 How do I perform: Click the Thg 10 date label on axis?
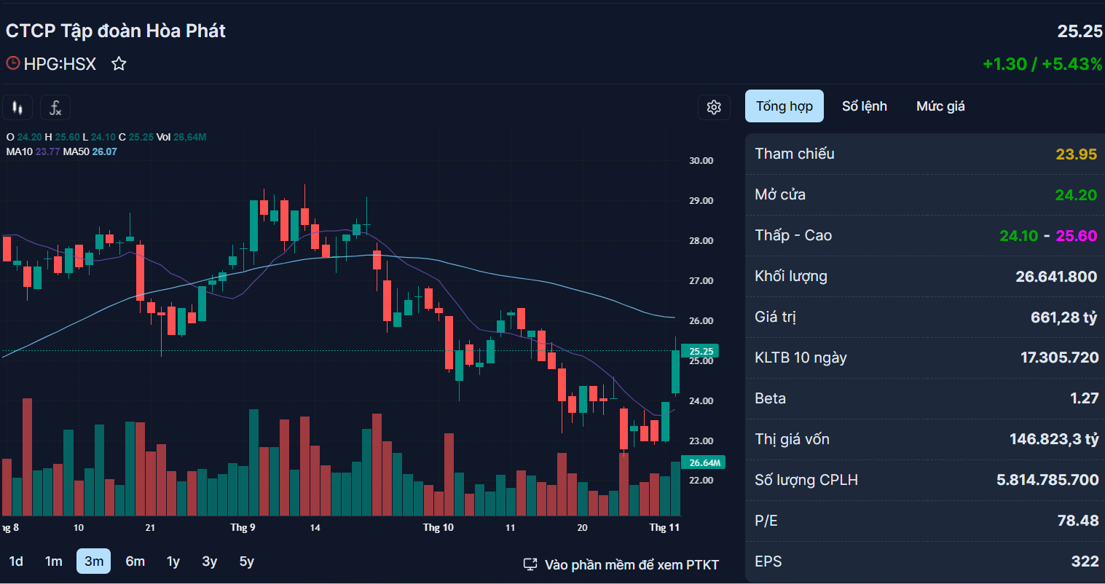[438, 527]
